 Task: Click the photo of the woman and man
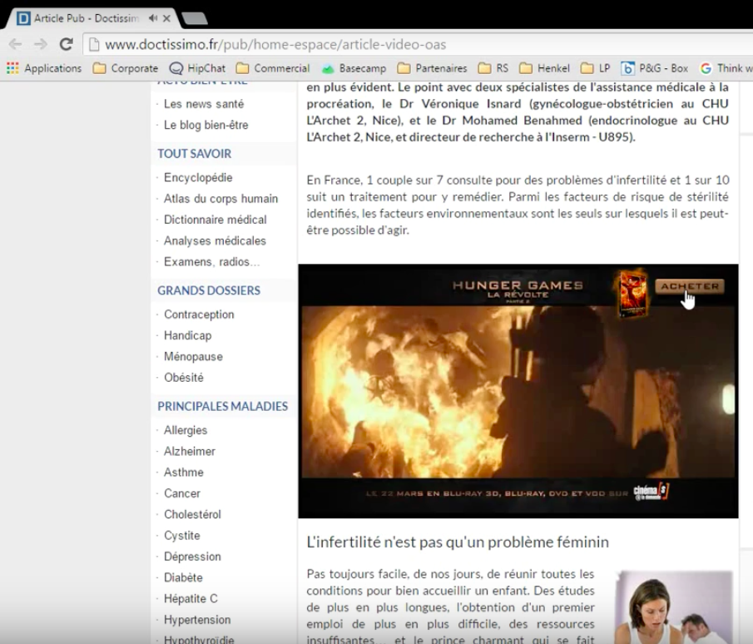674,607
